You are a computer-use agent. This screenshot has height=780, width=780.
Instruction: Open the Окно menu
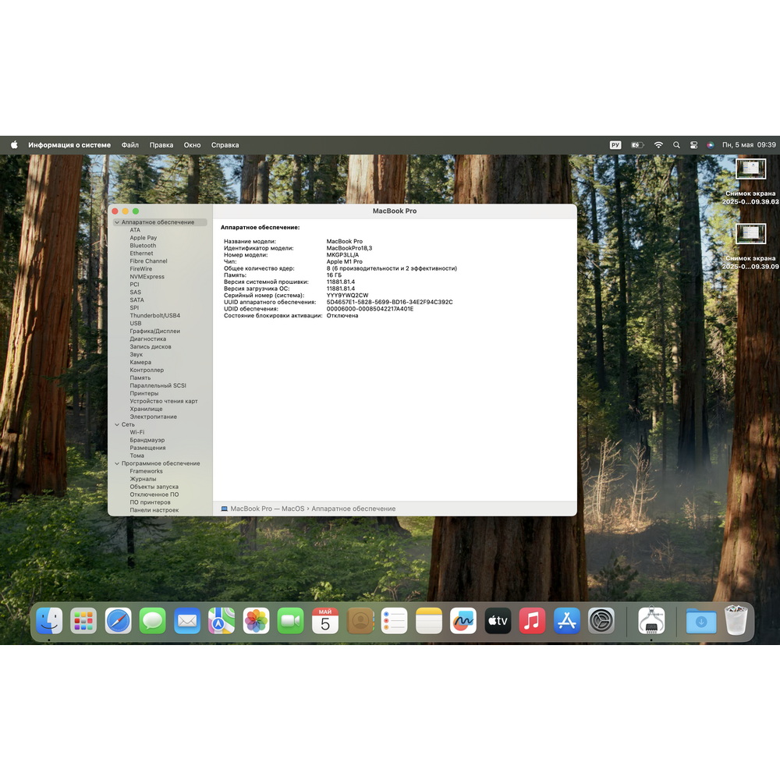click(192, 145)
